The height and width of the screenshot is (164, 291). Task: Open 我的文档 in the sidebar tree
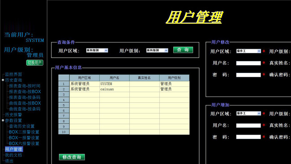coord(13,155)
